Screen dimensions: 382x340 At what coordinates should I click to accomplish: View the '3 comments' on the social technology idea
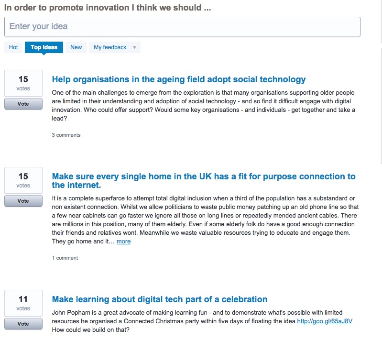click(66, 135)
